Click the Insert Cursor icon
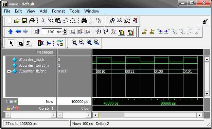 [144, 32]
